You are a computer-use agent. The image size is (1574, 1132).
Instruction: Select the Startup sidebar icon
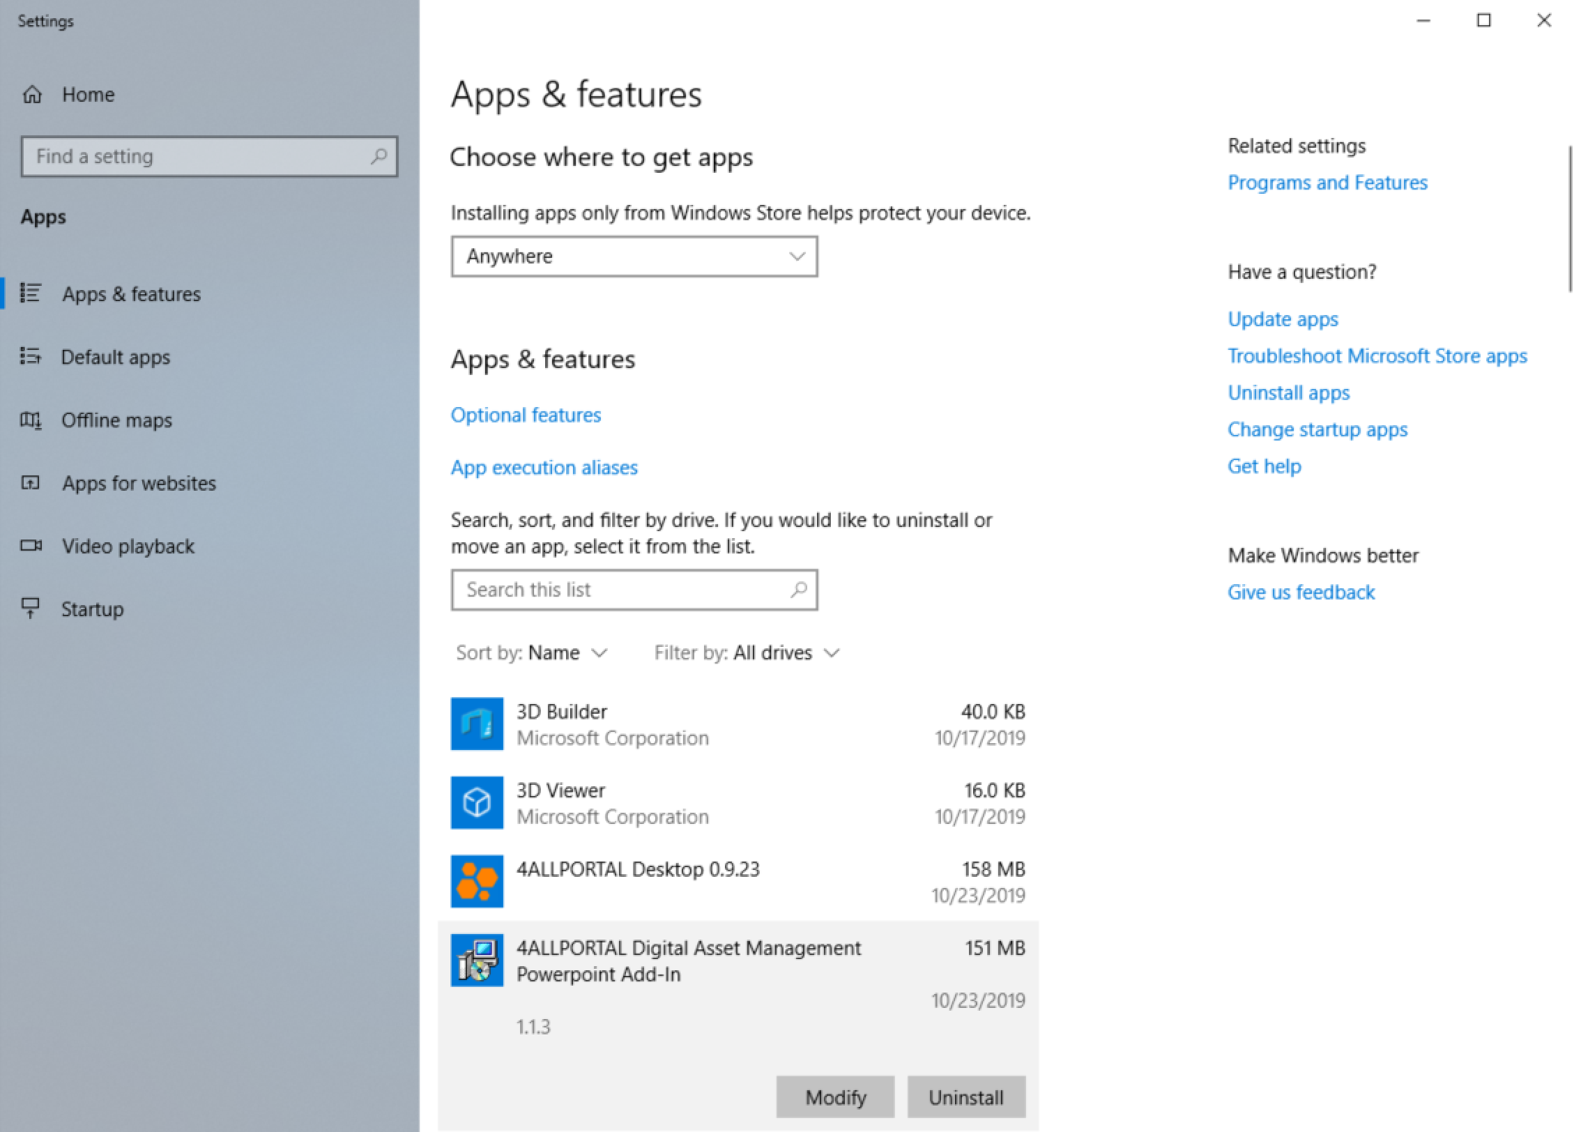point(30,608)
